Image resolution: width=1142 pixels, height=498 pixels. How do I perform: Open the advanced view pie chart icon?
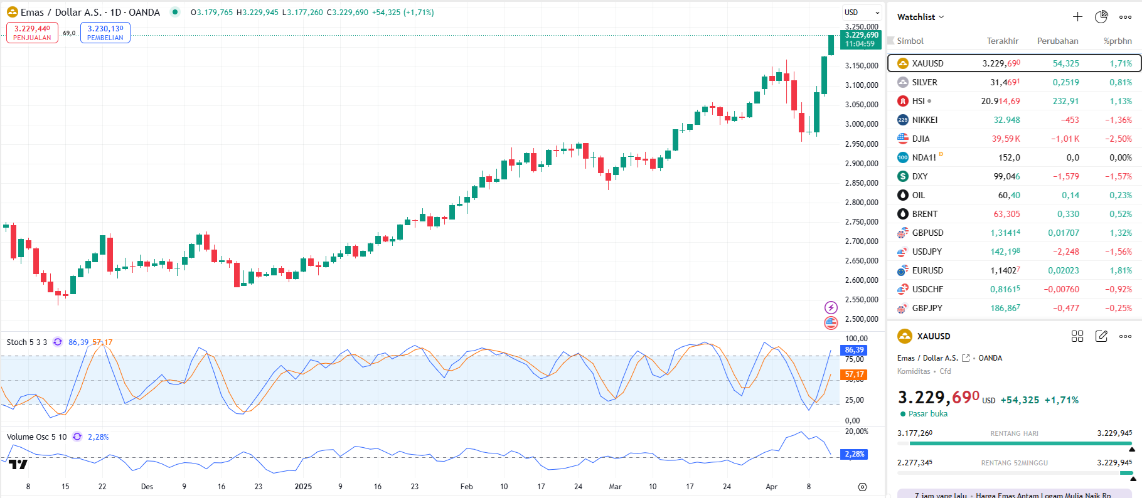click(1101, 17)
